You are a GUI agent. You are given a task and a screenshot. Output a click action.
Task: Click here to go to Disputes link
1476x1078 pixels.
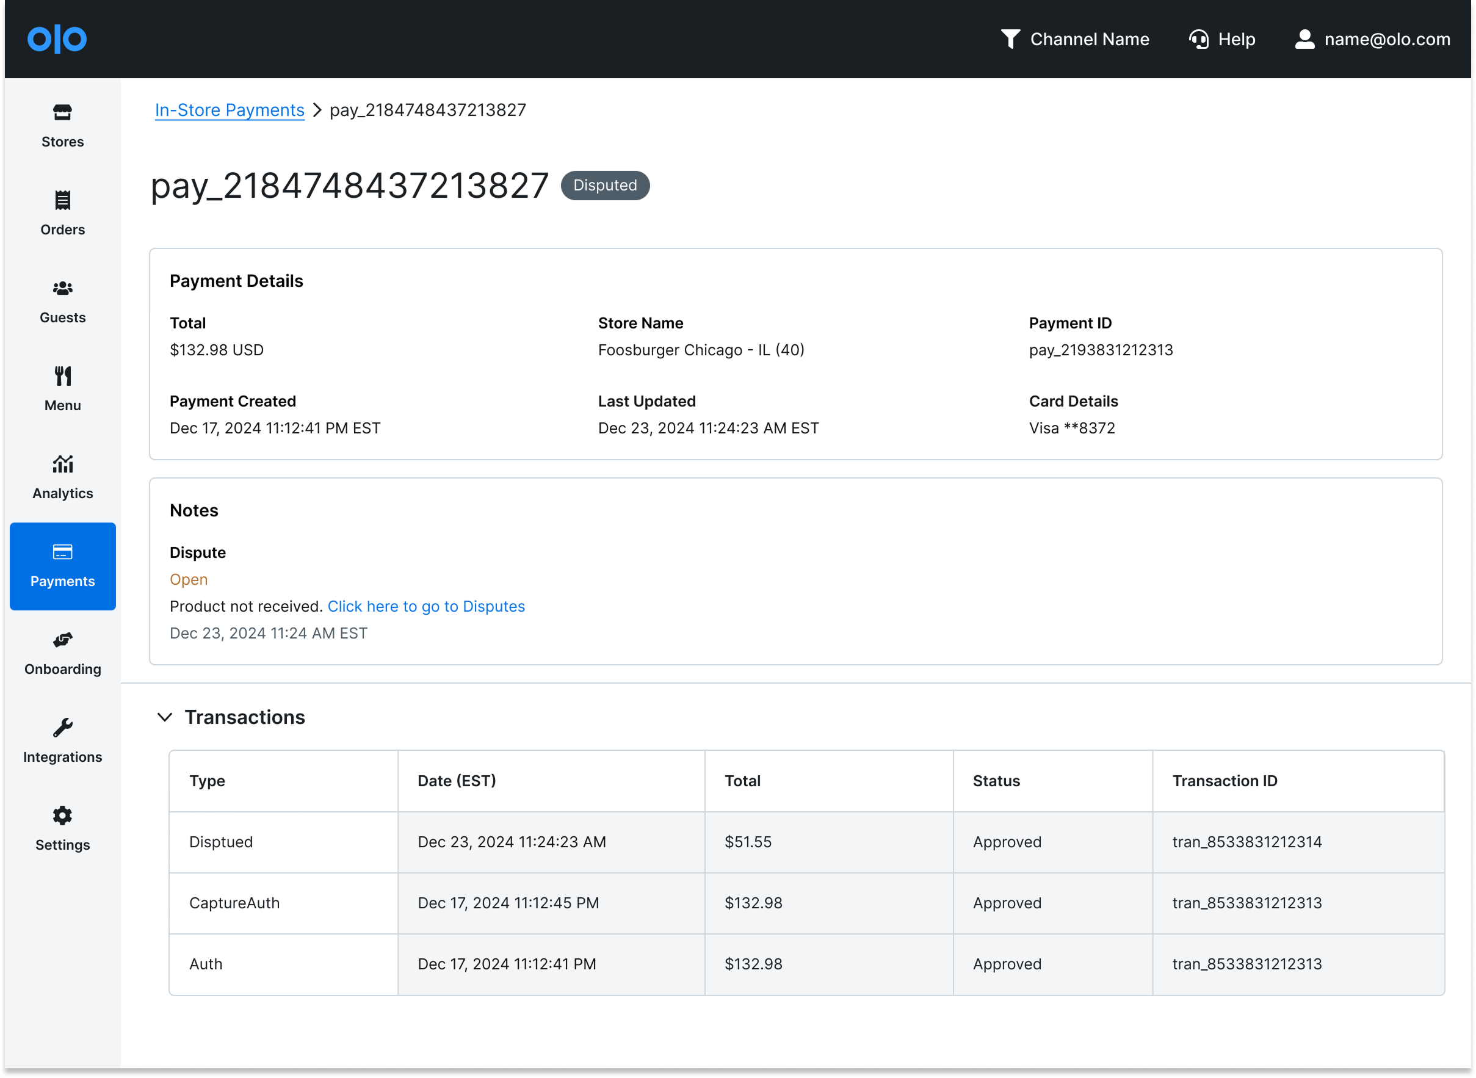point(425,606)
